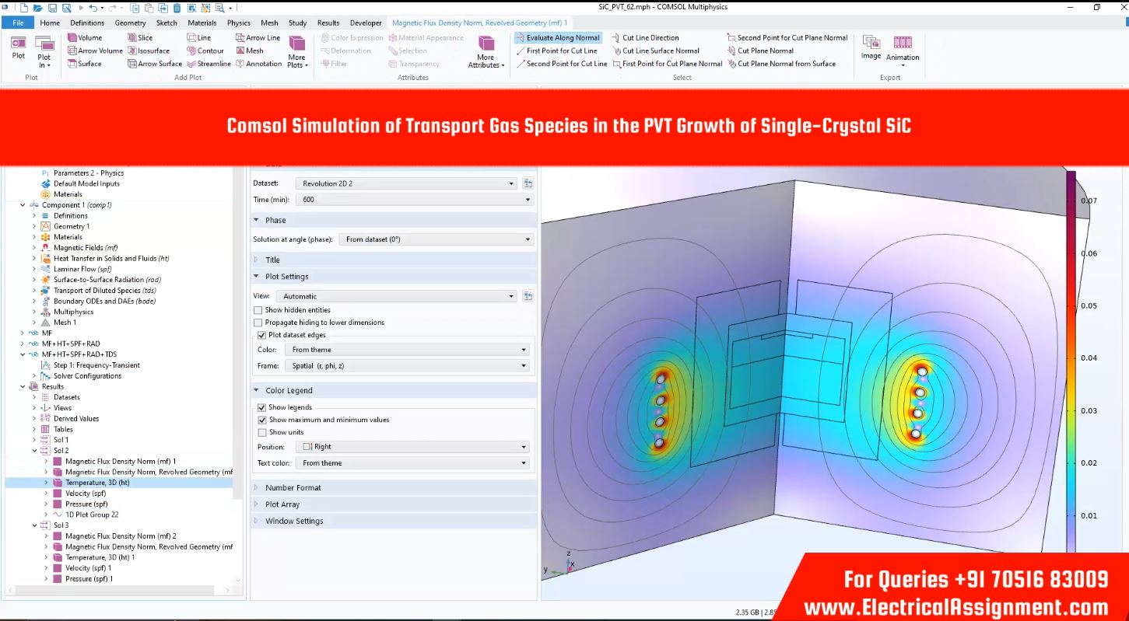Add a Streamline plot

(192, 64)
